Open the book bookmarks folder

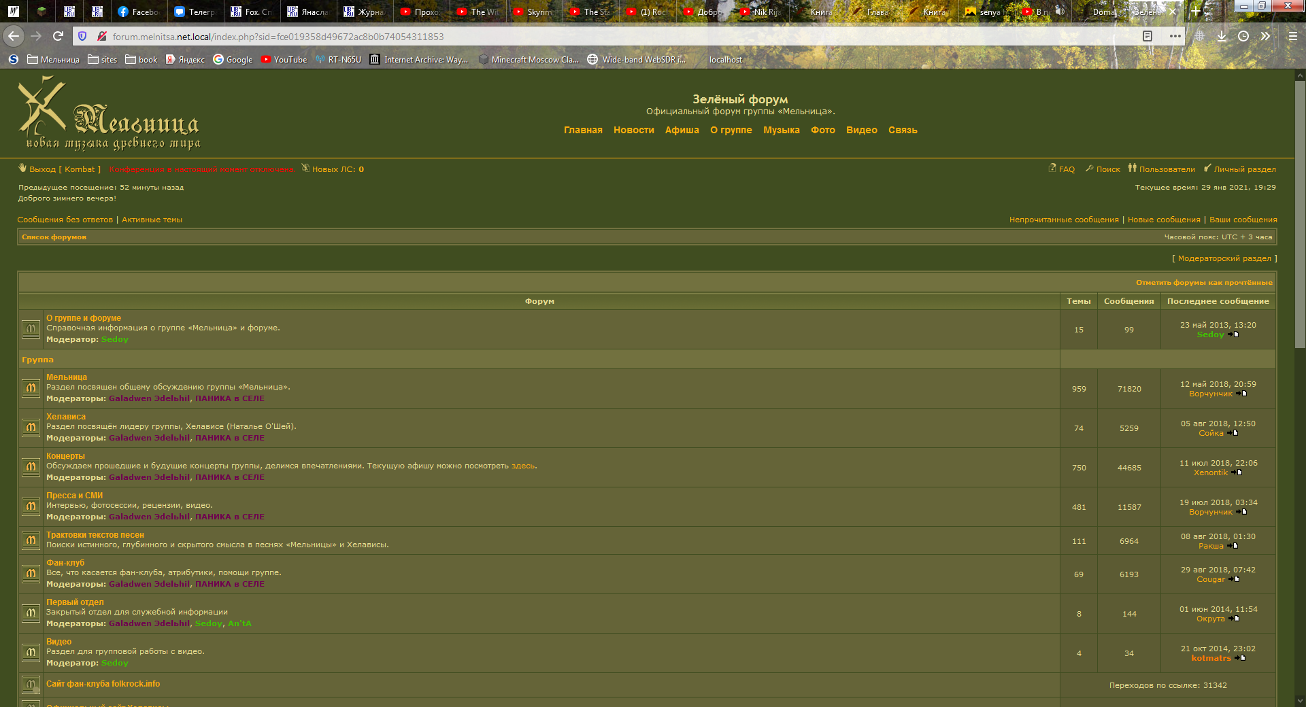[x=141, y=60]
